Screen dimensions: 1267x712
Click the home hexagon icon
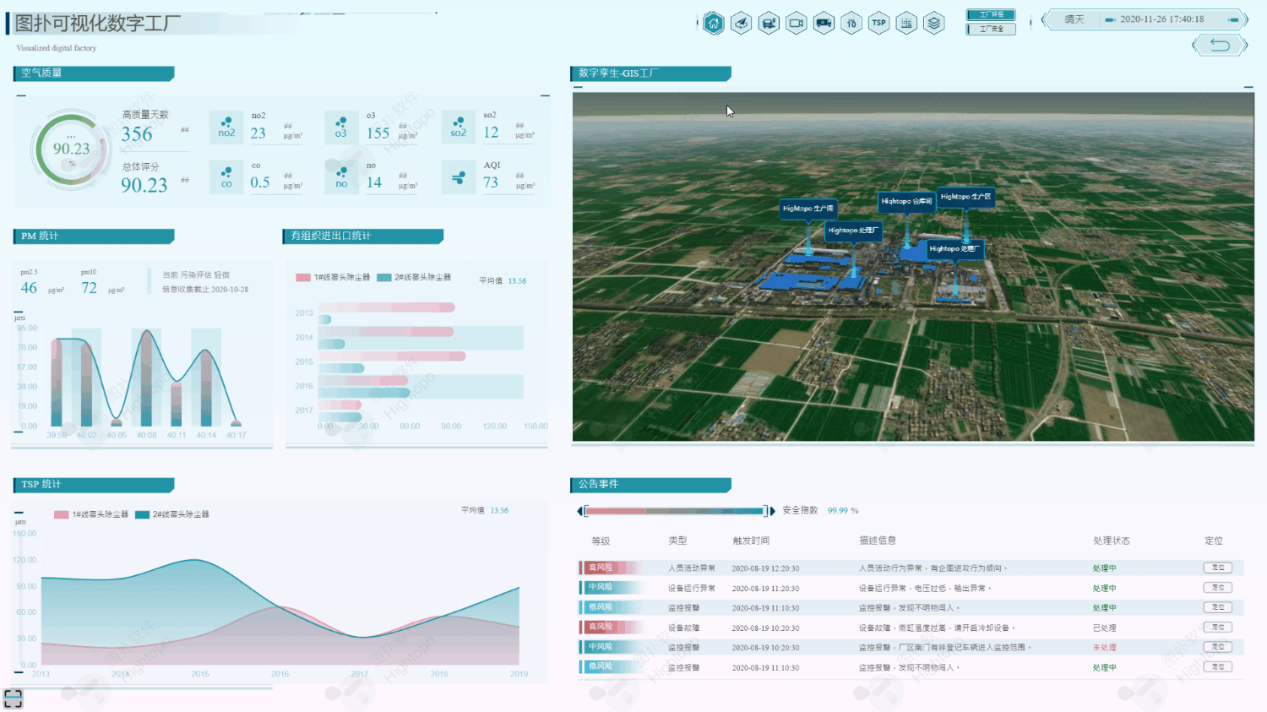point(714,24)
